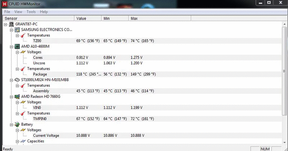This screenshot has width=288, height=151.
Task: Open the File menu
Action: [7, 12]
